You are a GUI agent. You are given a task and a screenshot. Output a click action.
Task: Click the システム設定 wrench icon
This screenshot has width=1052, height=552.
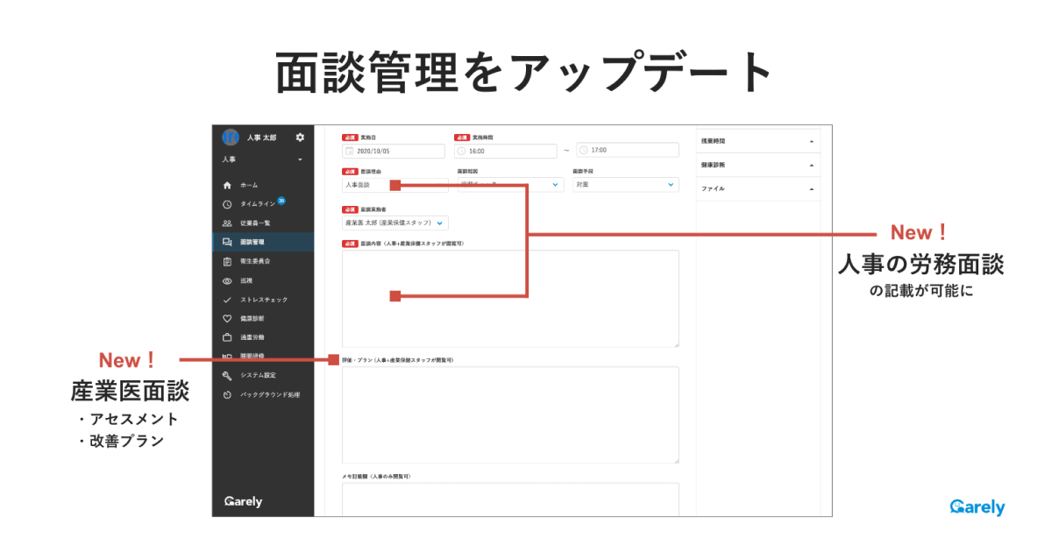(x=227, y=376)
